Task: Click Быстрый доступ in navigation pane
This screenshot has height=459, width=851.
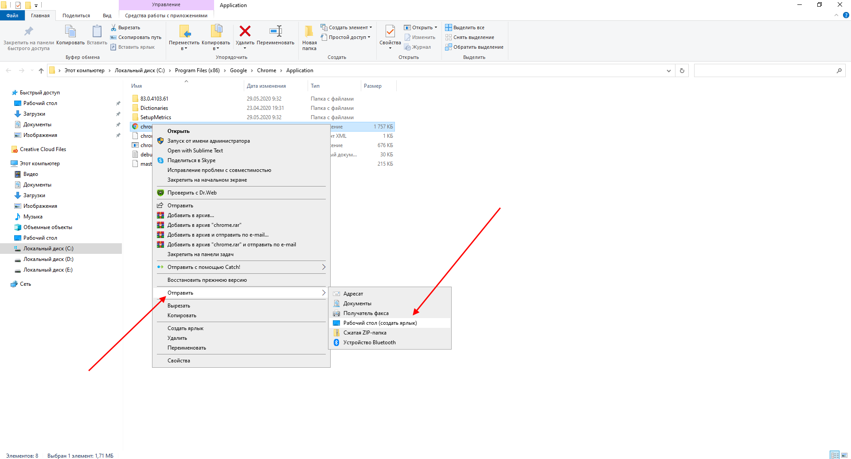Action: point(39,93)
